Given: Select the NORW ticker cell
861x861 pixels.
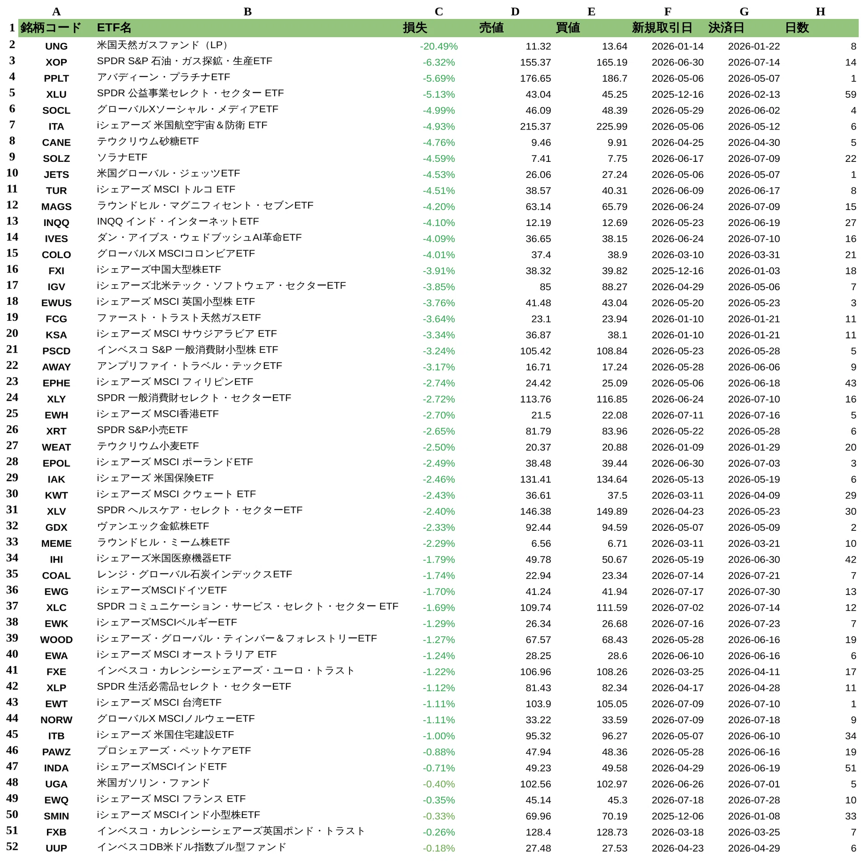Looking at the screenshot, I should [56, 720].
